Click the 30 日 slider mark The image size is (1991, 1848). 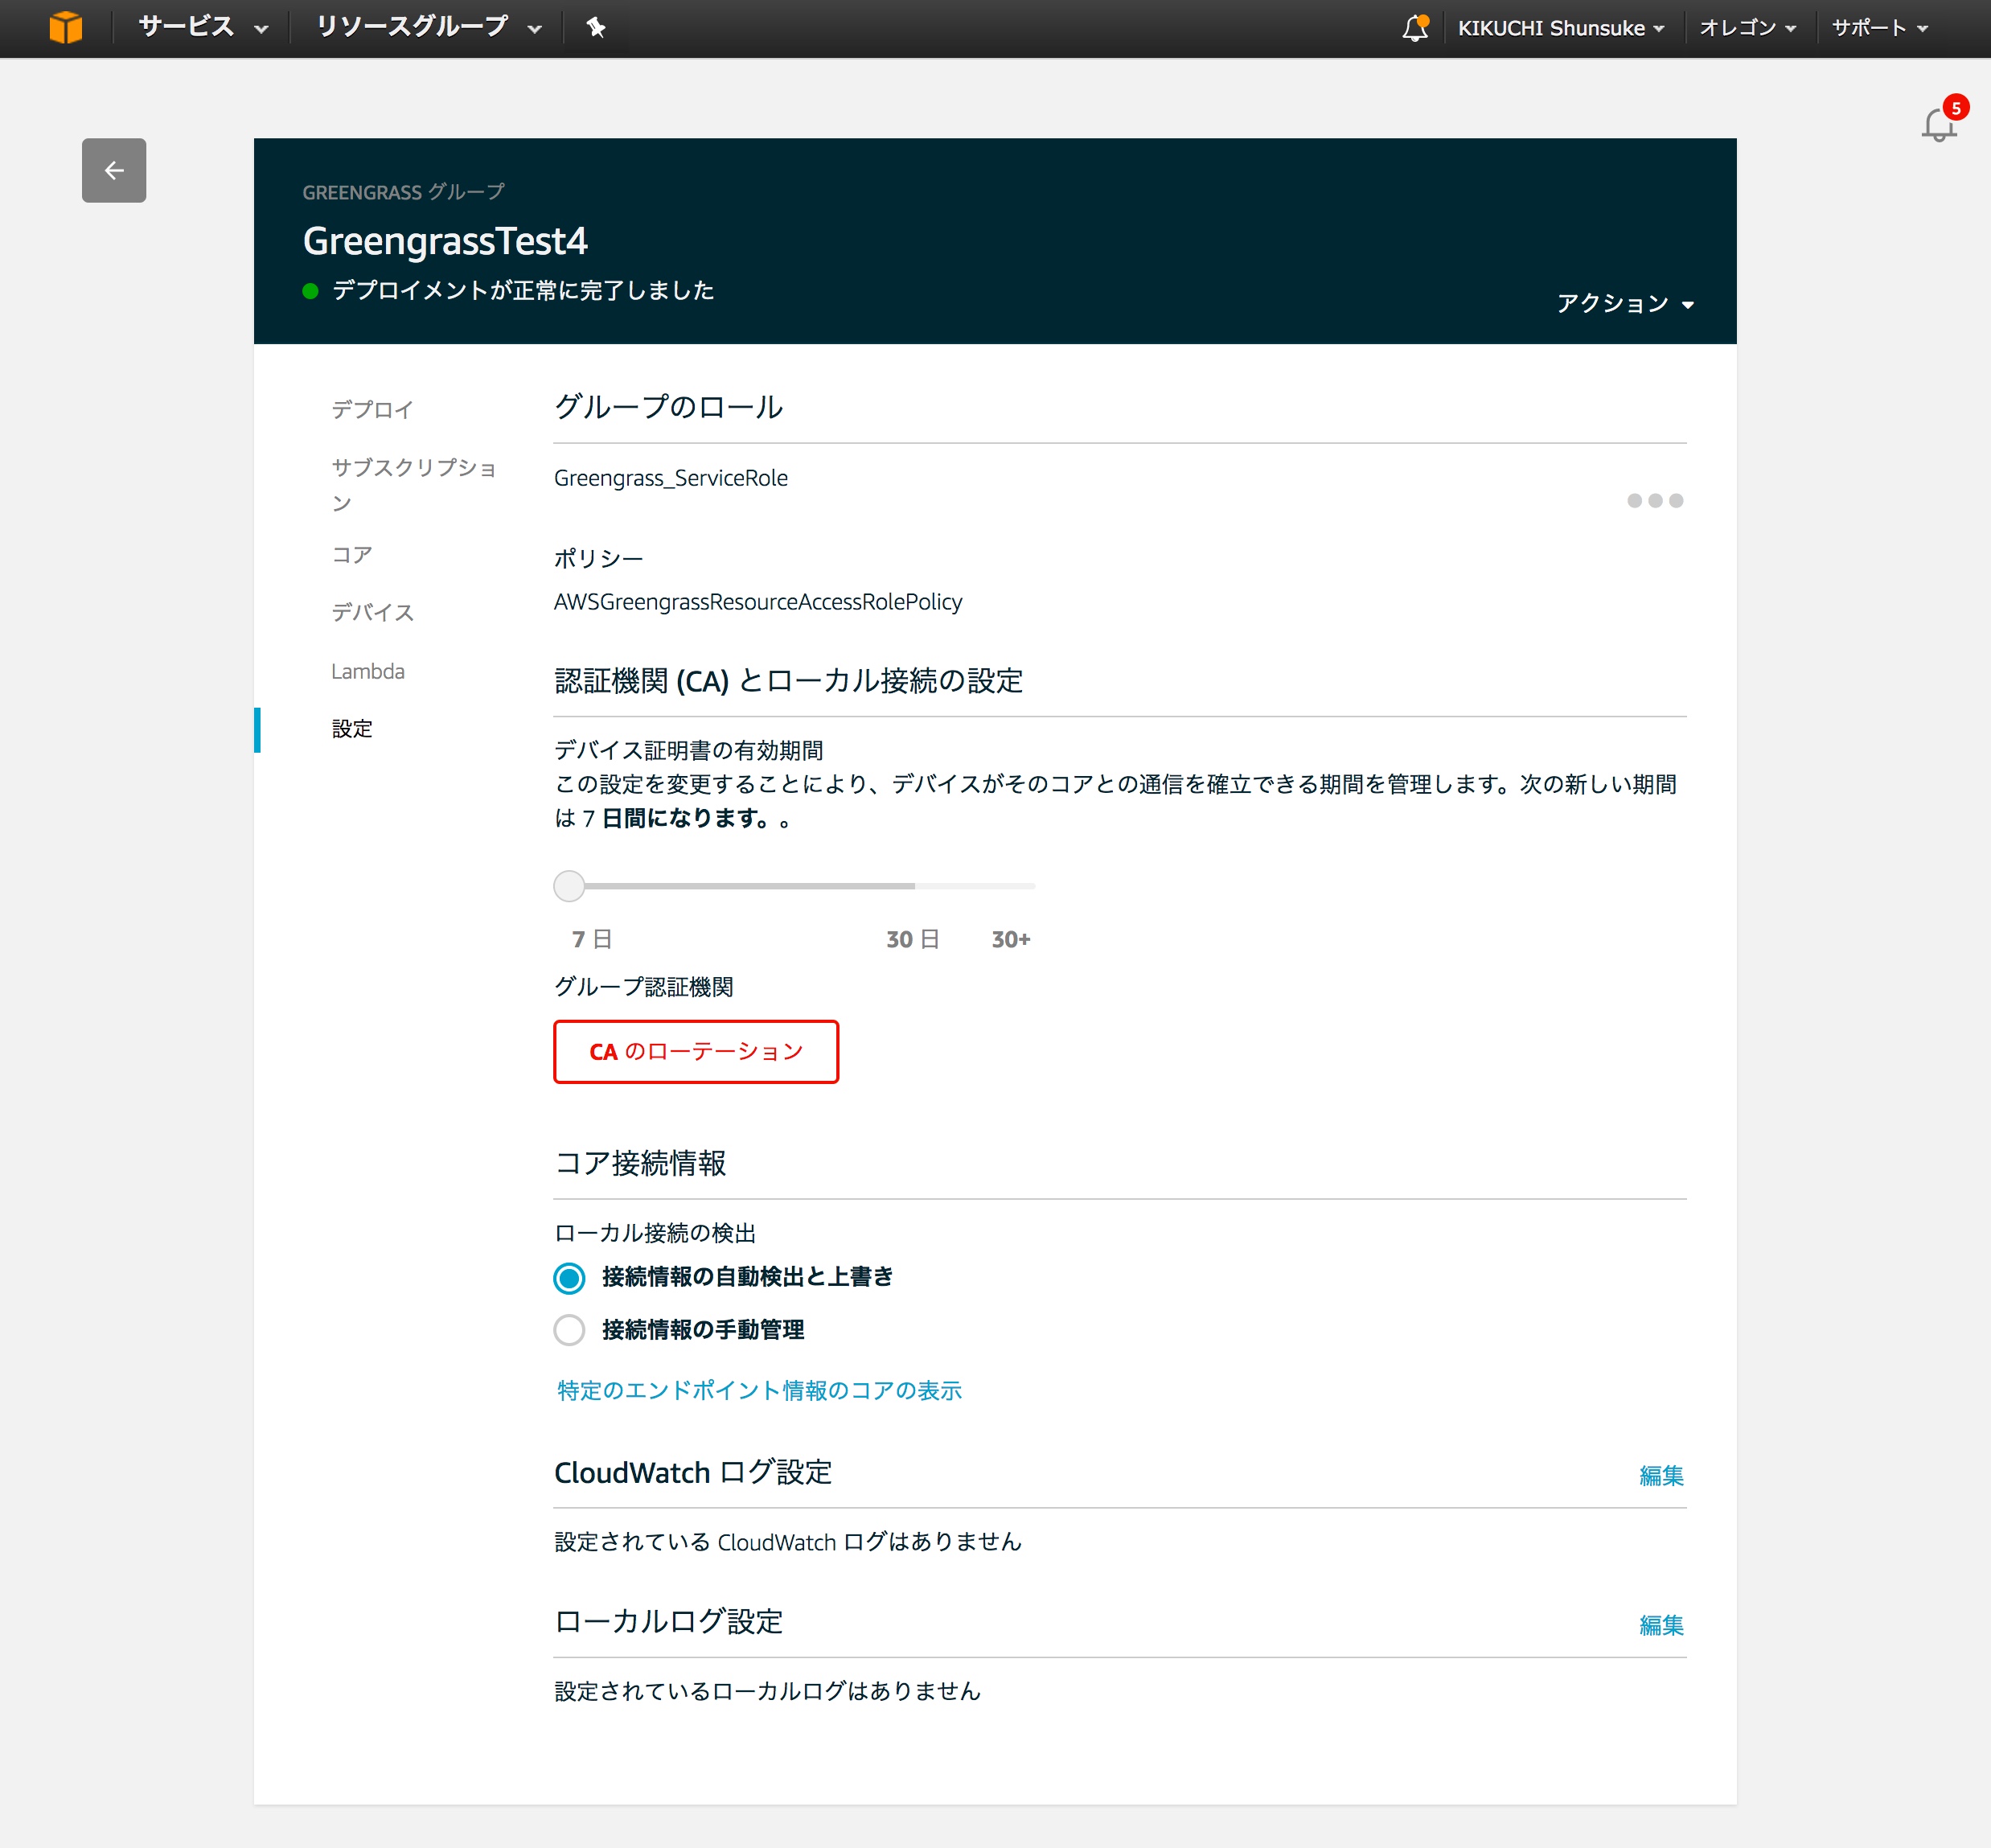[912, 939]
